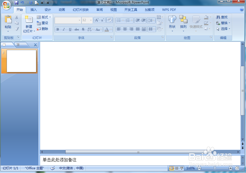The image size is (246, 173).
Task: Click language 中文(简体，中国) in status bar
Action: point(71,168)
